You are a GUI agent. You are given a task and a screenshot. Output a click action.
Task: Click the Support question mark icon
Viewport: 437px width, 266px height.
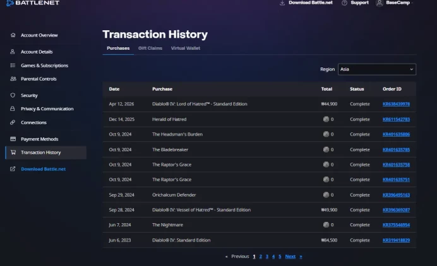pos(344,3)
